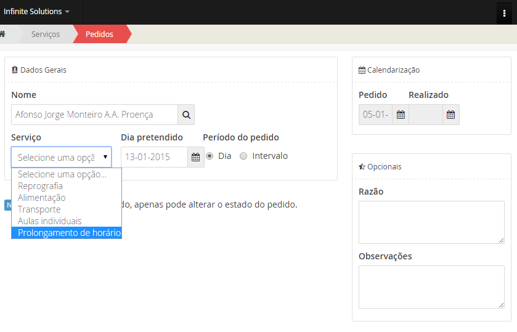
Task: Go to Serviços breadcrumb
Action: coord(46,34)
